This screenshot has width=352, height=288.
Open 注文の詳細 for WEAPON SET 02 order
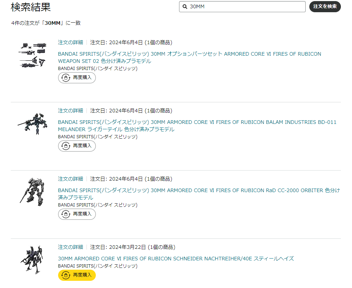click(x=70, y=42)
